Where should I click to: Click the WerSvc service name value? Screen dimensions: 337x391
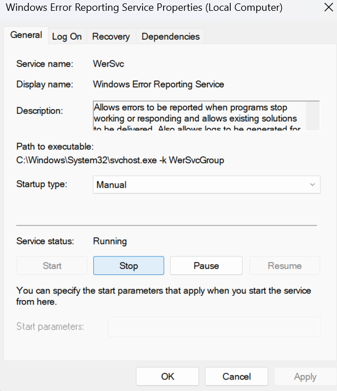109,64
